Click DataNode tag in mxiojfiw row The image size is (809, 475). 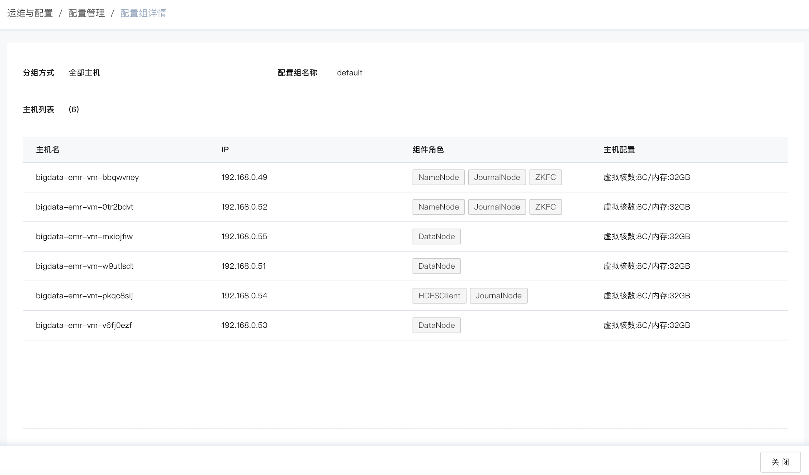tap(436, 236)
